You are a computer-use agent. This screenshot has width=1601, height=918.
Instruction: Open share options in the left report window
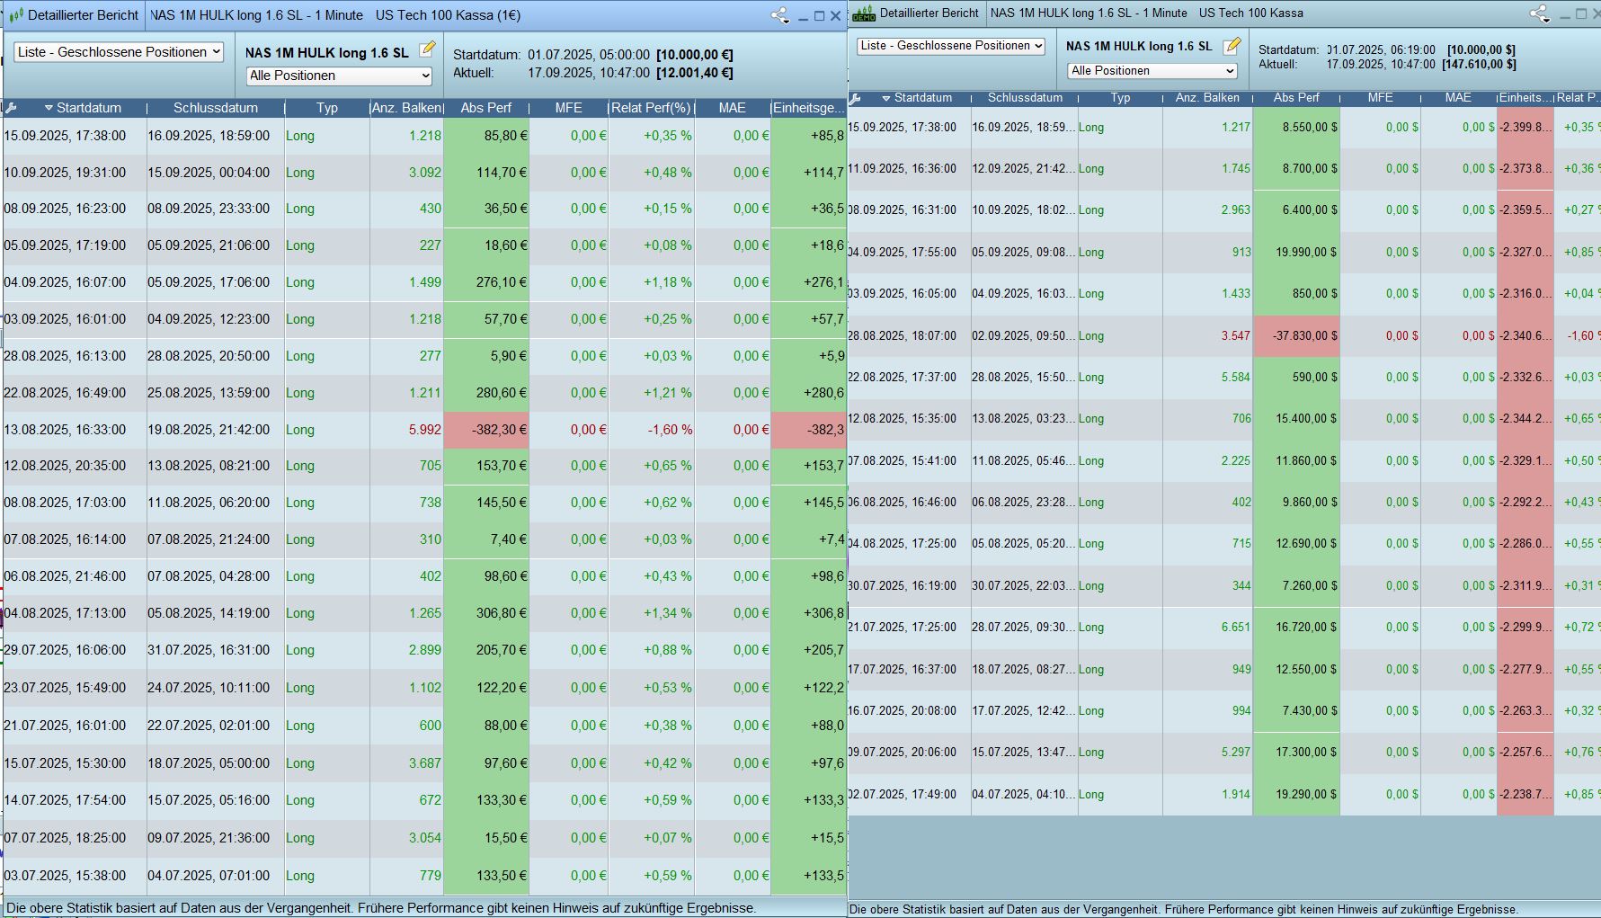click(x=779, y=15)
